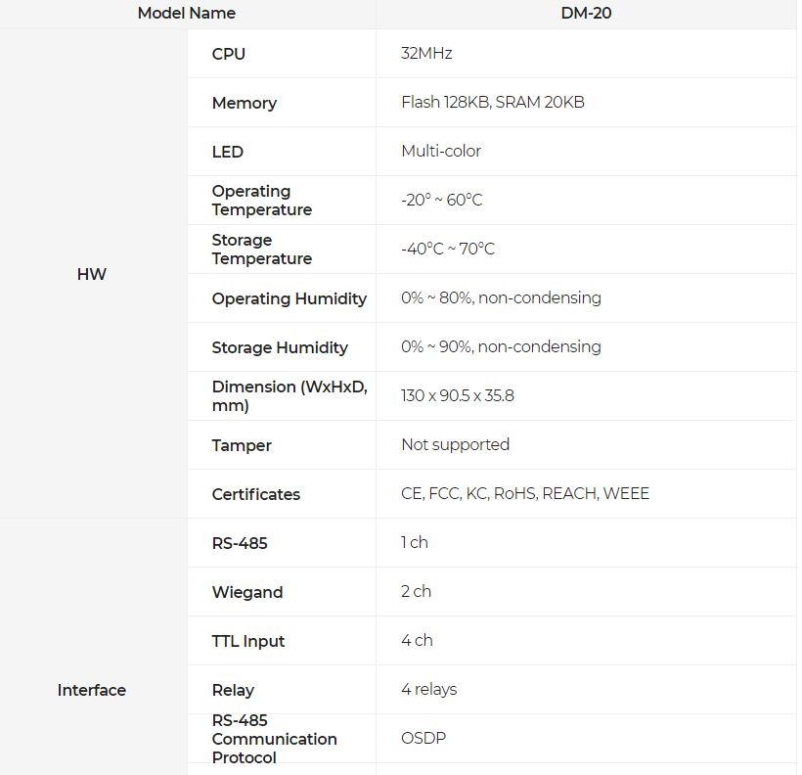Select the -40°C ~ 70°C storage value
This screenshot has height=775, width=802.
click(x=447, y=250)
